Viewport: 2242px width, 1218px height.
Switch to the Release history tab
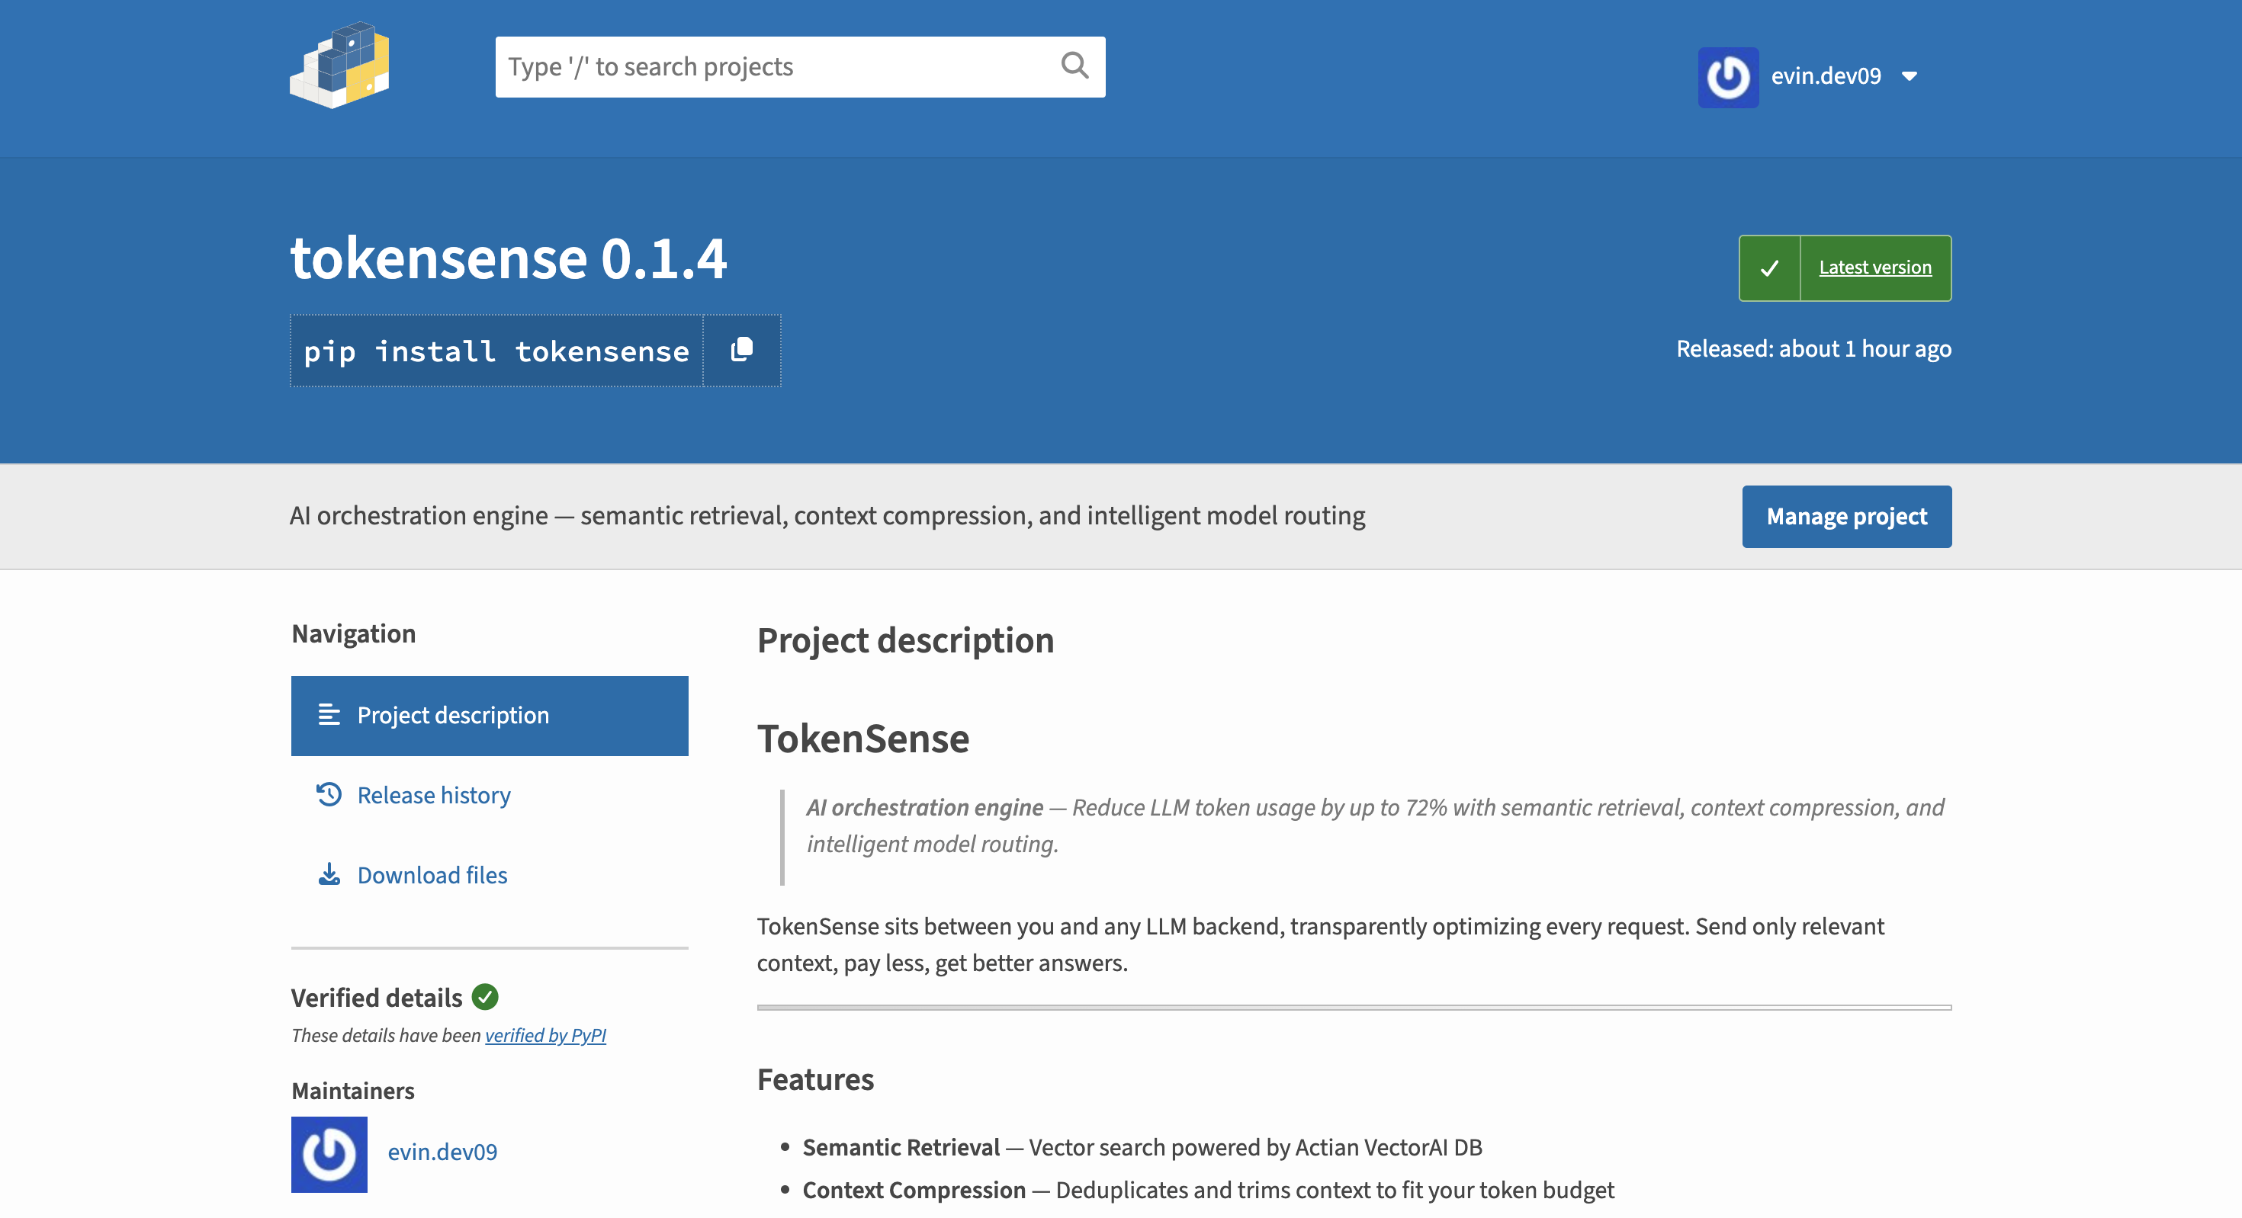(x=433, y=795)
